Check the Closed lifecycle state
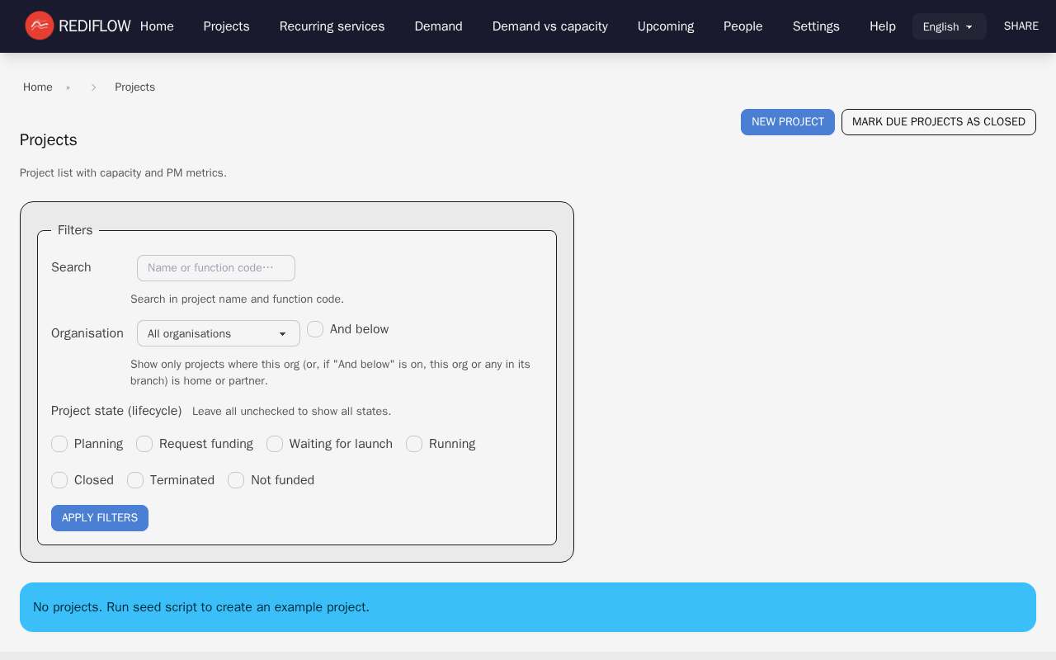This screenshot has height=660, width=1056. click(x=59, y=480)
